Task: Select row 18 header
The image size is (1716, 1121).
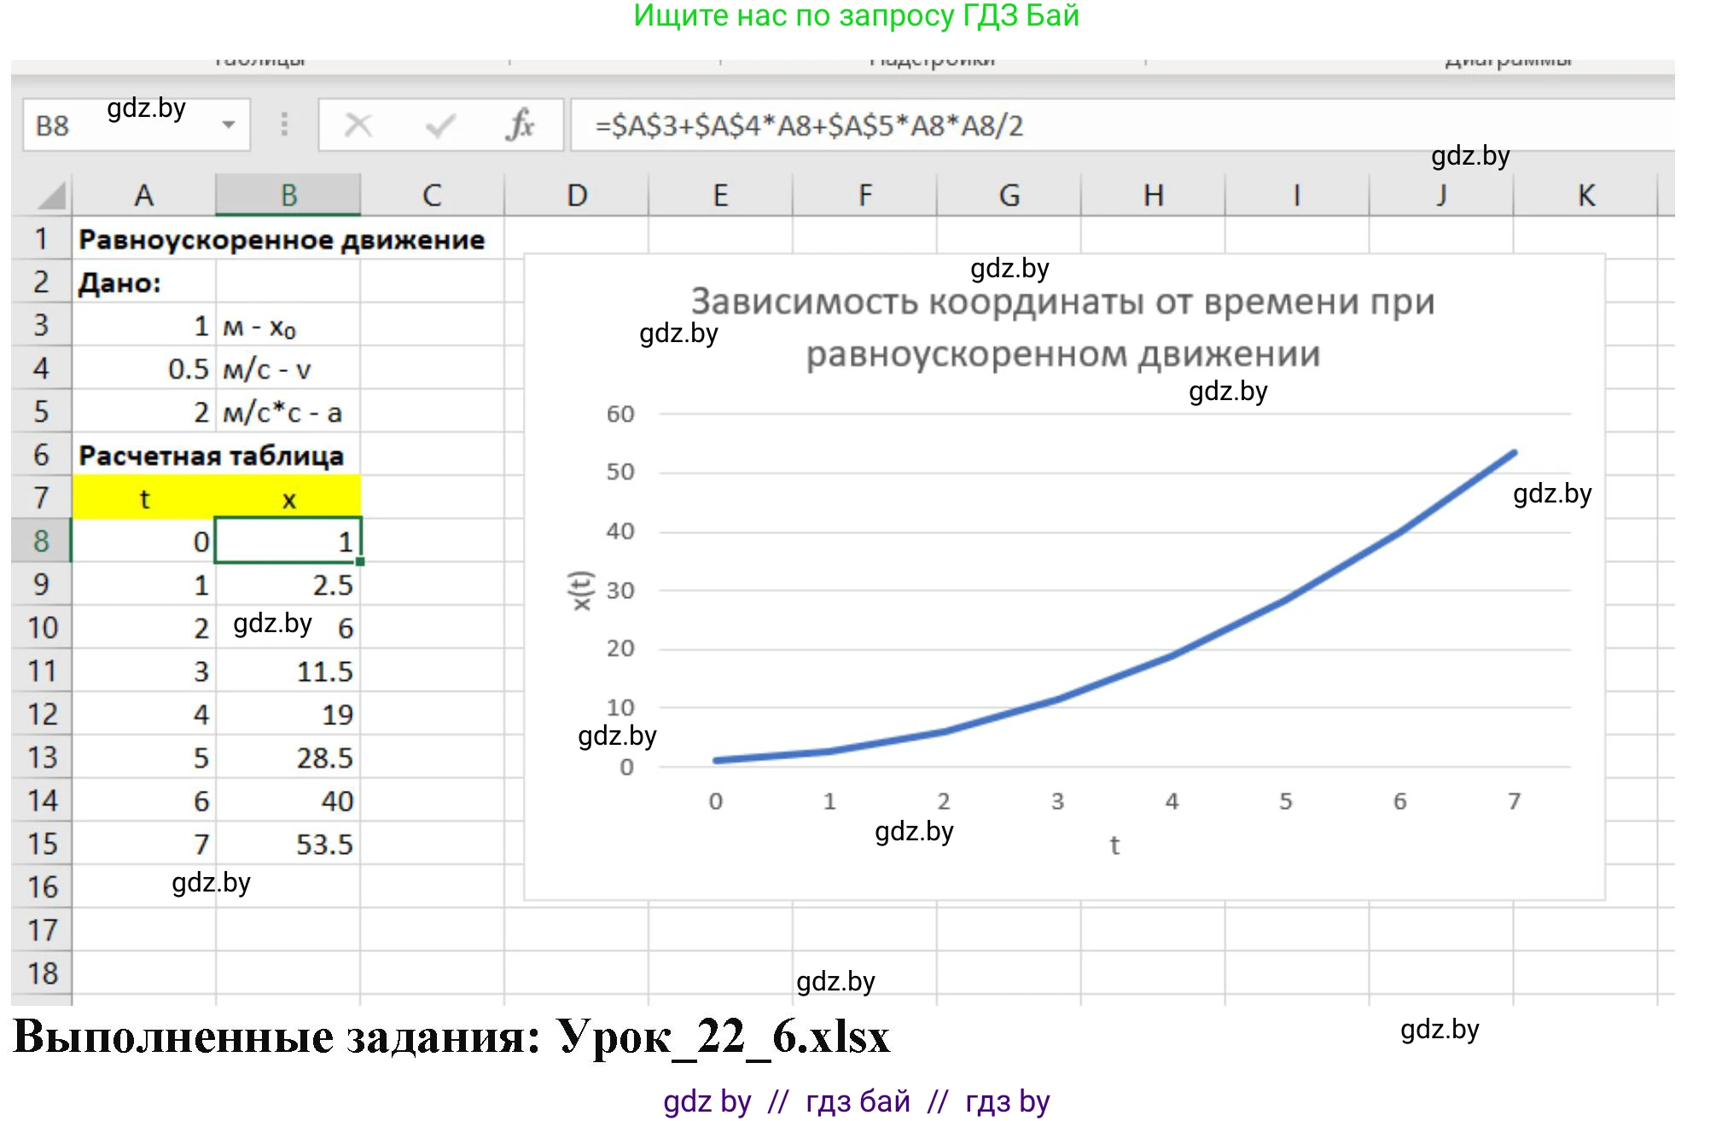Action: pos(41,973)
